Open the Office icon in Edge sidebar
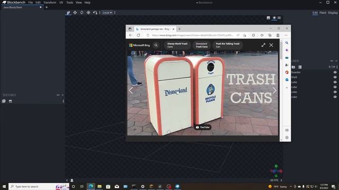This screenshot has width=339, height=190. [x=287, y=72]
